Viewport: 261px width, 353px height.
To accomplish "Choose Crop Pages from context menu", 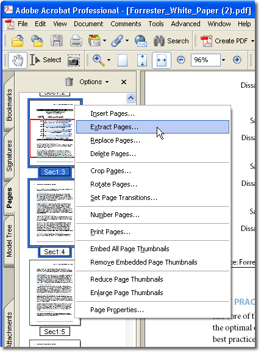I will [152, 171].
